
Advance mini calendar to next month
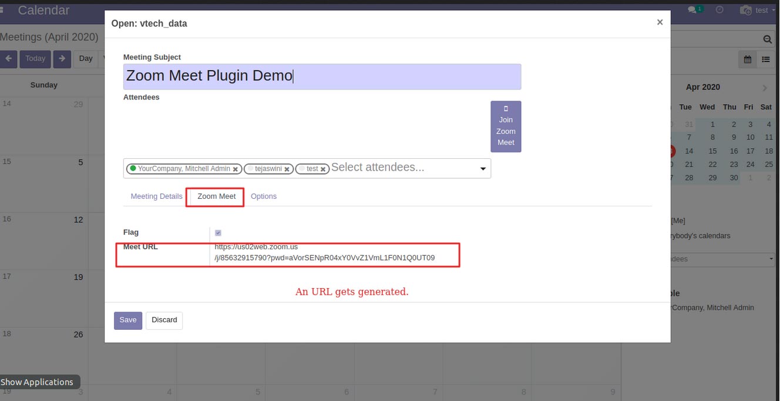click(765, 88)
